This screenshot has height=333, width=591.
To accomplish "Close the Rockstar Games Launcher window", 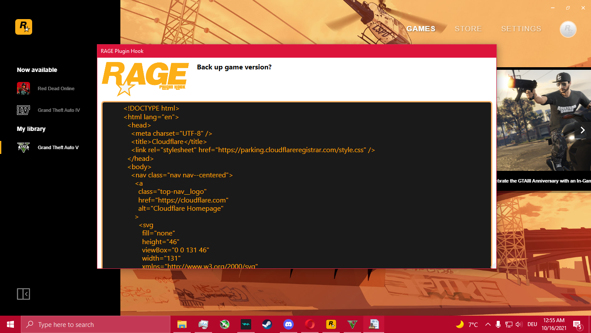I will pyautogui.click(x=583, y=8).
